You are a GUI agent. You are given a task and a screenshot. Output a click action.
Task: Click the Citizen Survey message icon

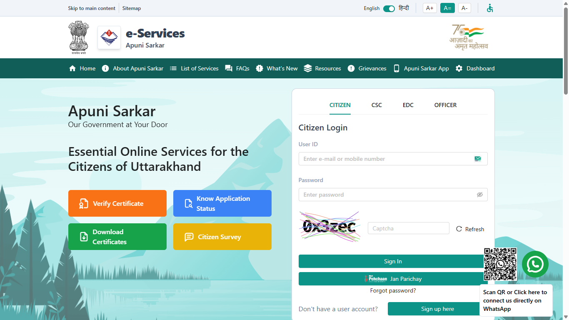189,237
